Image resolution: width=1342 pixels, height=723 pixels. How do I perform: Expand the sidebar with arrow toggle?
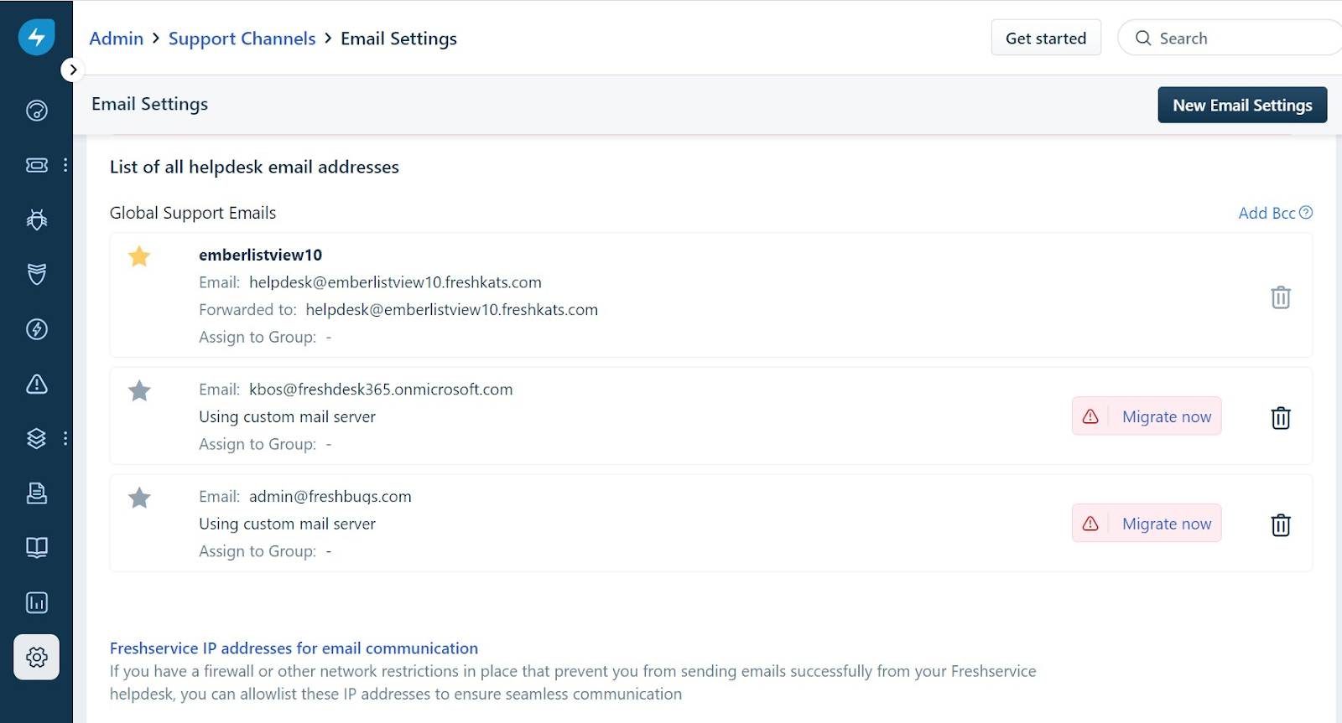pos(73,70)
